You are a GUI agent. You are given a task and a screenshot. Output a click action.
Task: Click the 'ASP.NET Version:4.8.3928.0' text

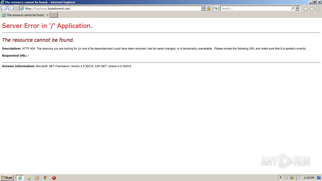(x=113, y=66)
